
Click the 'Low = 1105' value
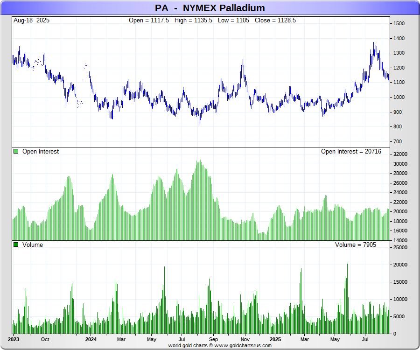pos(233,21)
